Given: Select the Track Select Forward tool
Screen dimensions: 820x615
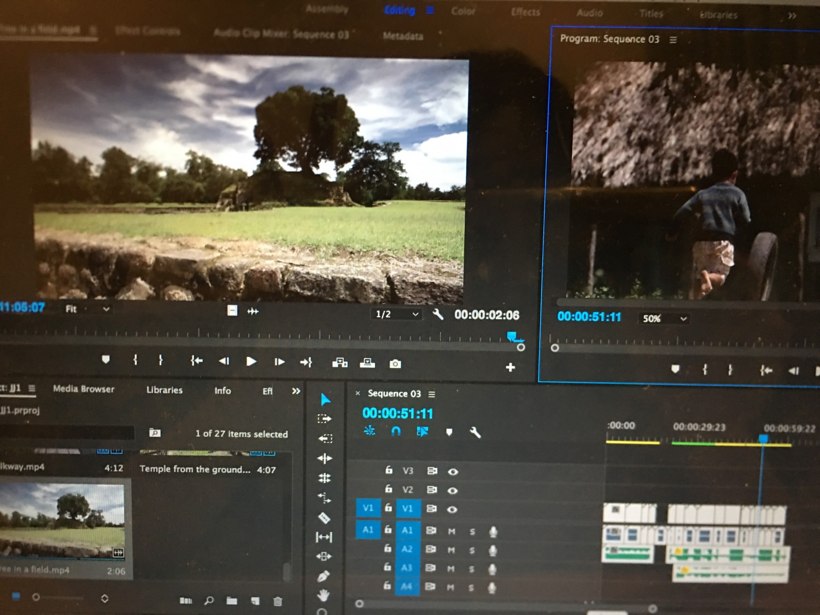Looking at the screenshot, I should 324,419.
